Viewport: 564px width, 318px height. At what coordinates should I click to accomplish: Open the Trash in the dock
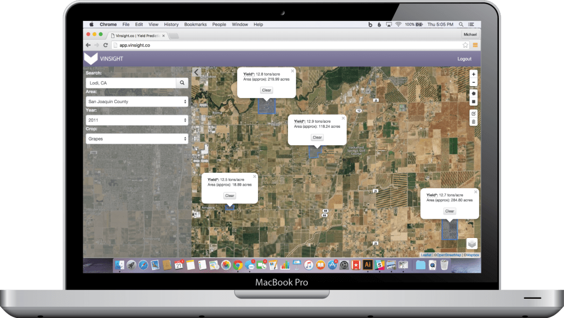coord(444,265)
